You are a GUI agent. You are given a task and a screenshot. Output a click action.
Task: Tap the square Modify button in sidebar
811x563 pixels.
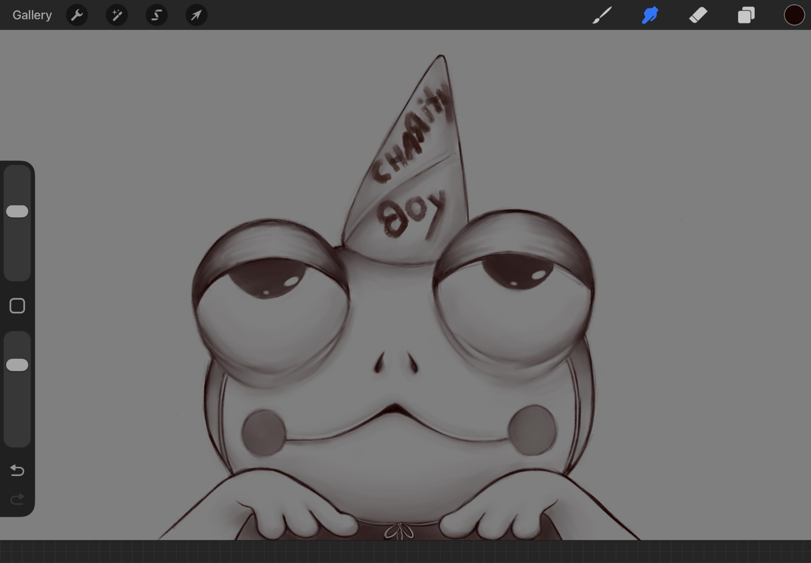click(17, 306)
